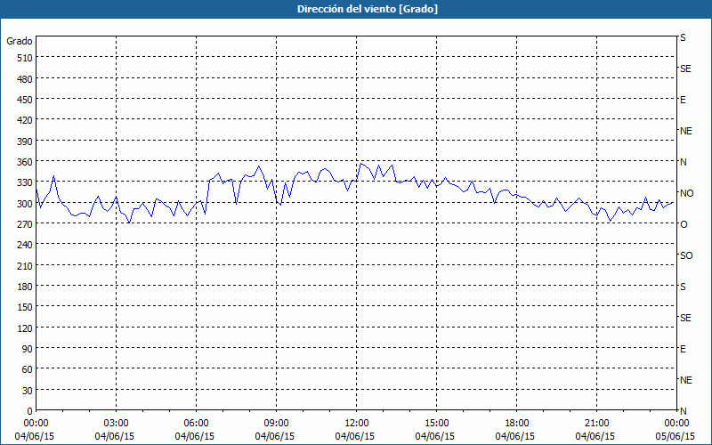This screenshot has width=712, height=445.
Task: Select the "Grado" axis unit label
Action: coord(20,41)
